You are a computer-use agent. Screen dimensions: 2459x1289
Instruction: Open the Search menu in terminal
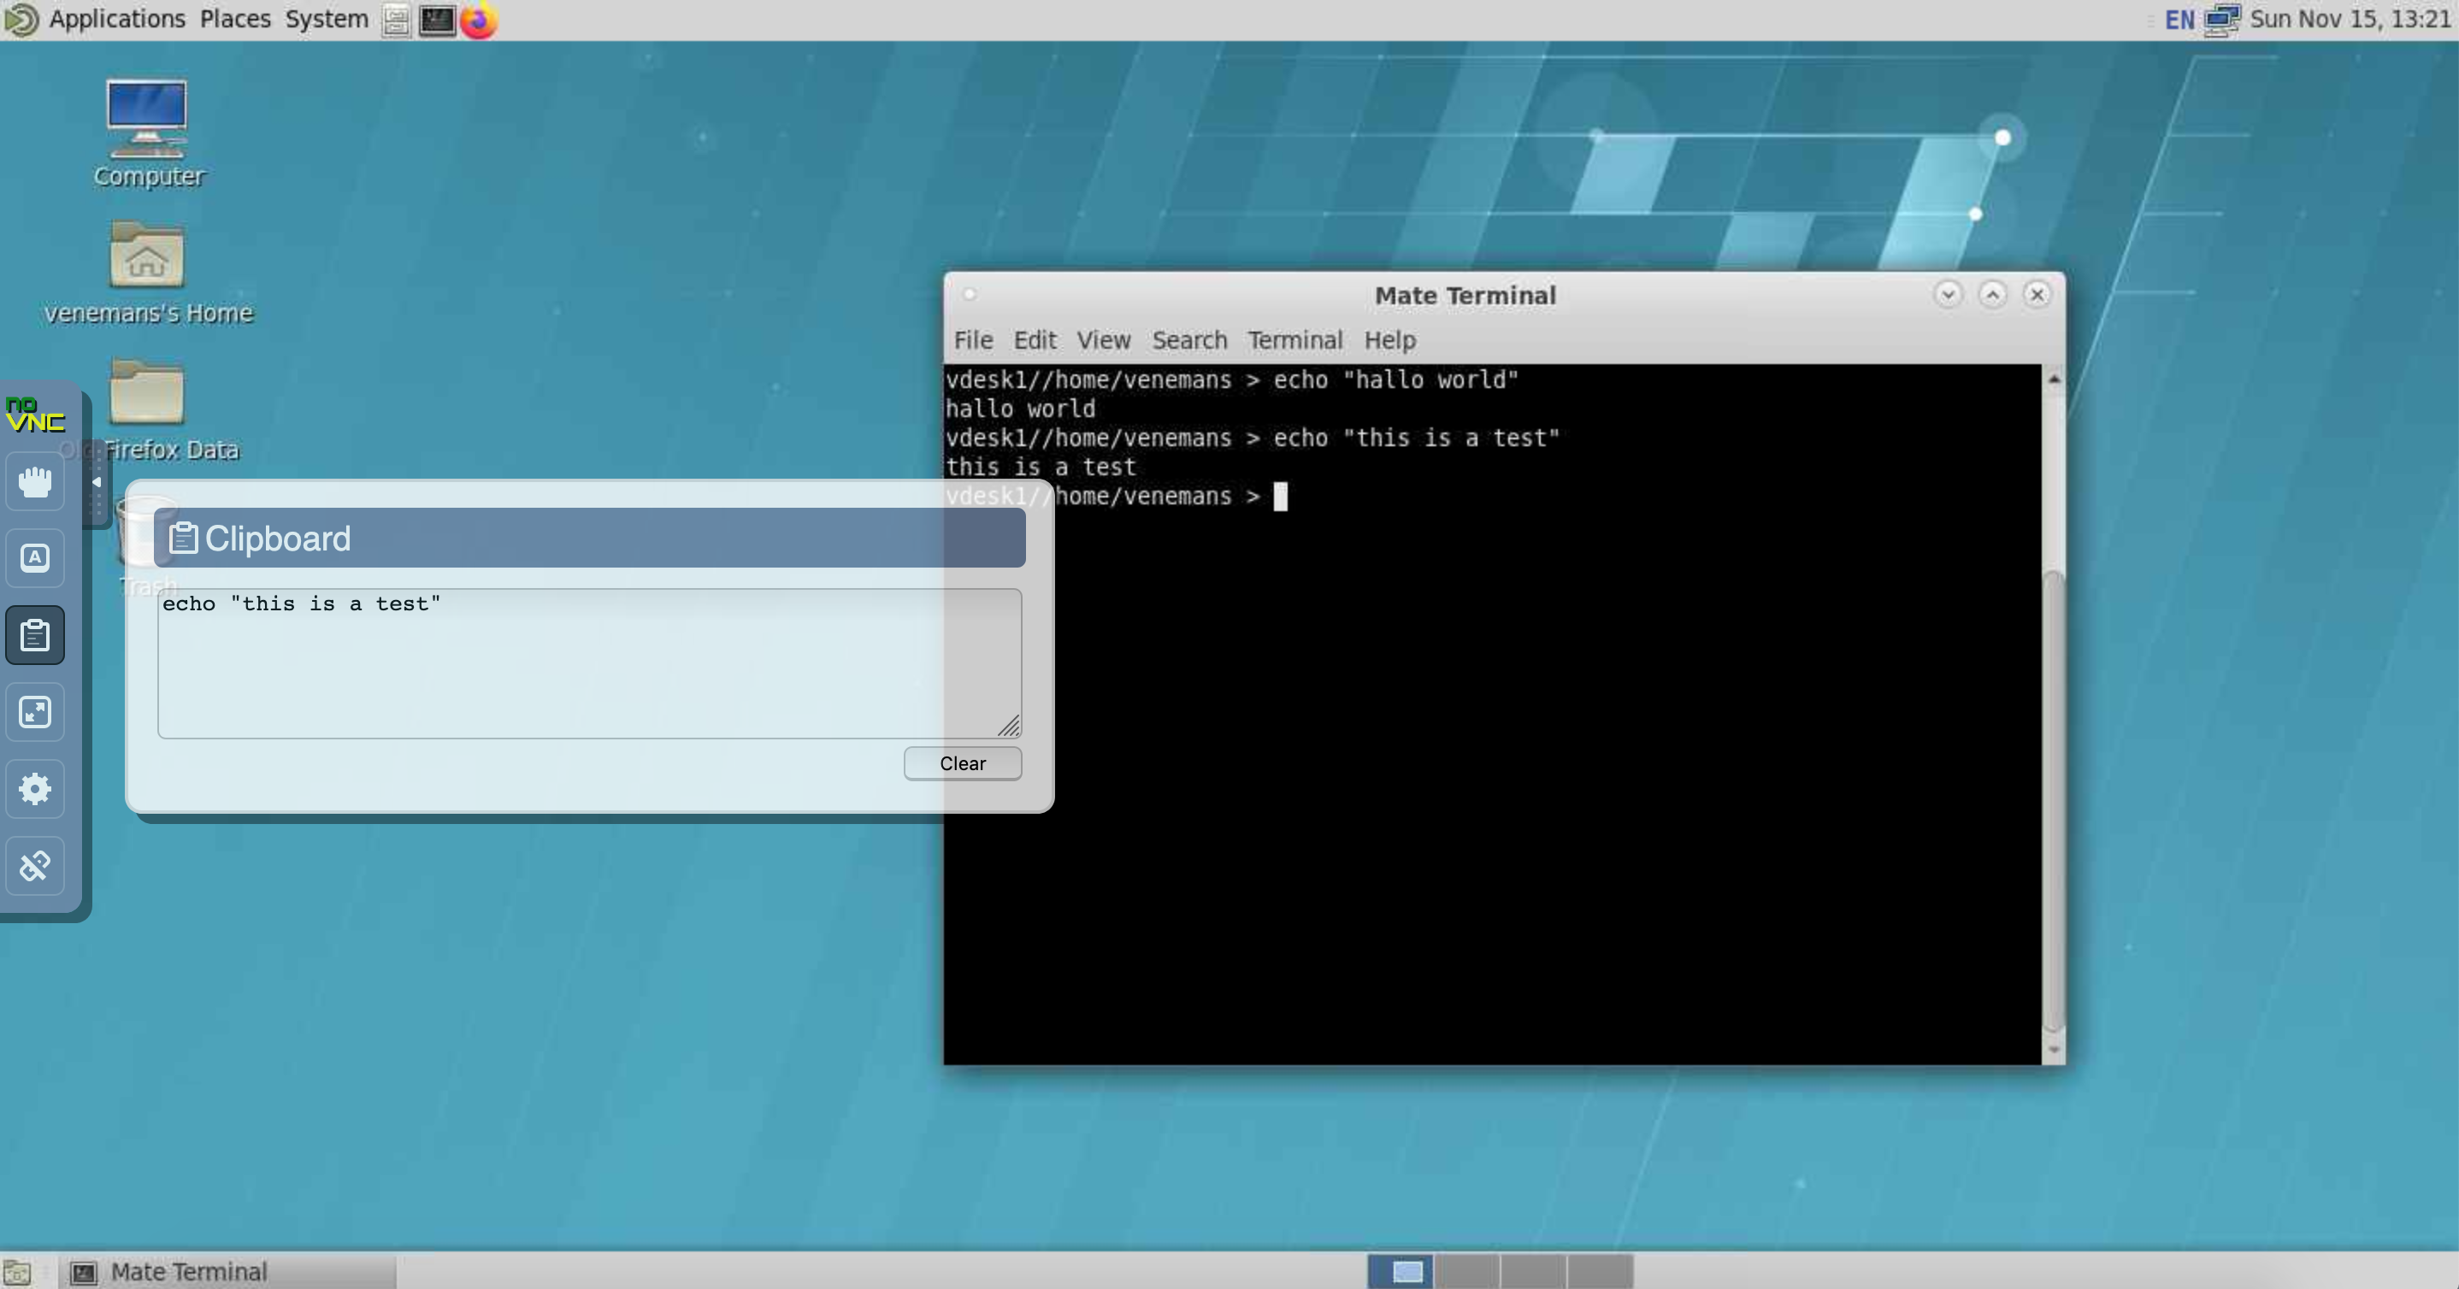click(1188, 340)
